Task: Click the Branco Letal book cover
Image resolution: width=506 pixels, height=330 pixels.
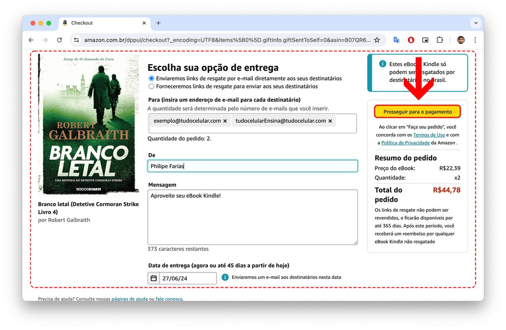Action: pyautogui.click(x=89, y=124)
